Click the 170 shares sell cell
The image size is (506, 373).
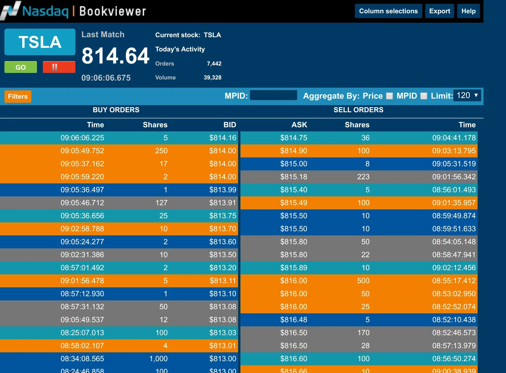pos(363,333)
